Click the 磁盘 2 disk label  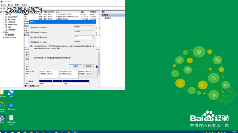point(31,81)
